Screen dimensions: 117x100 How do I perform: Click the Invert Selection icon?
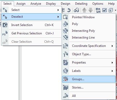pos(5,25)
